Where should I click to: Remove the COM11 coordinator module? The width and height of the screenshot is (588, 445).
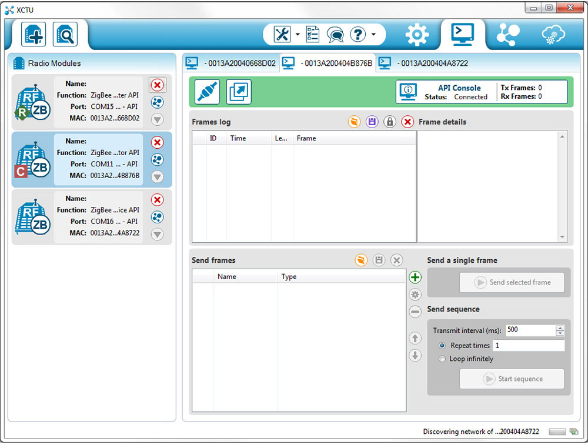(x=157, y=142)
